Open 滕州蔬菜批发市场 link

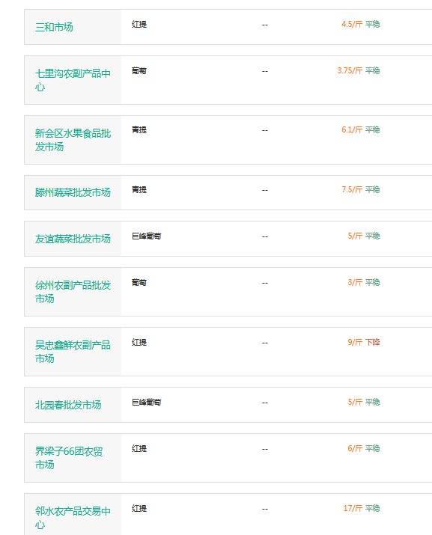(x=73, y=192)
